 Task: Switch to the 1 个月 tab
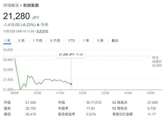tap(38, 41)
